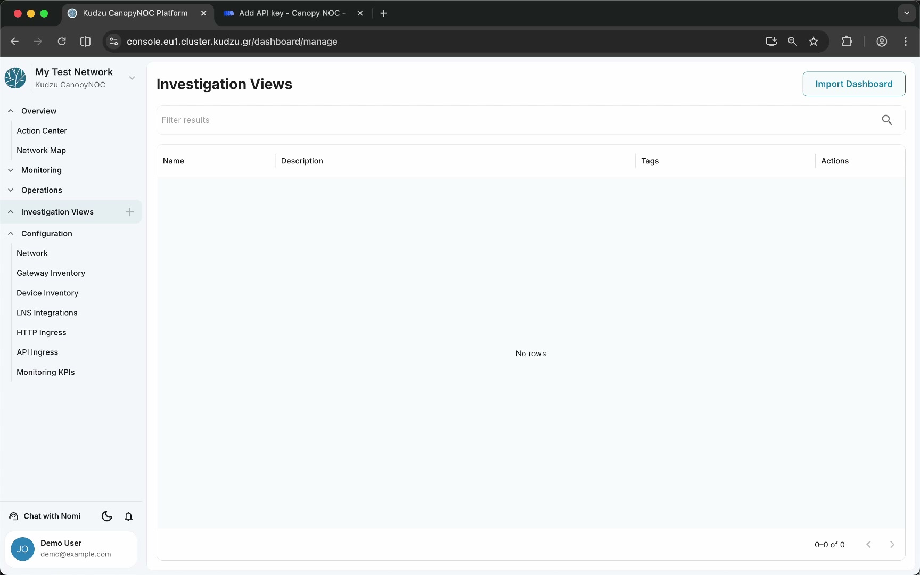Viewport: 920px width, 575px height.
Task: Go to previous table page
Action: click(x=868, y=544)
